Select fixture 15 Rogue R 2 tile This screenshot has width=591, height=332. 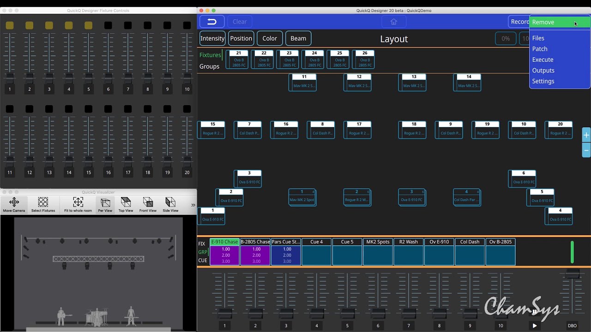[x=212, y=130]
